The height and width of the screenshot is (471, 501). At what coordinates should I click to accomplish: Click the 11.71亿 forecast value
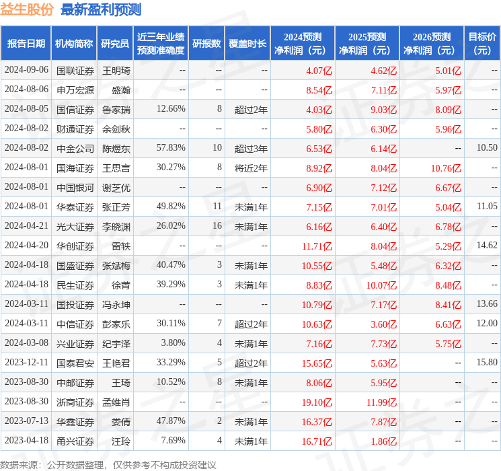(317, 246)
